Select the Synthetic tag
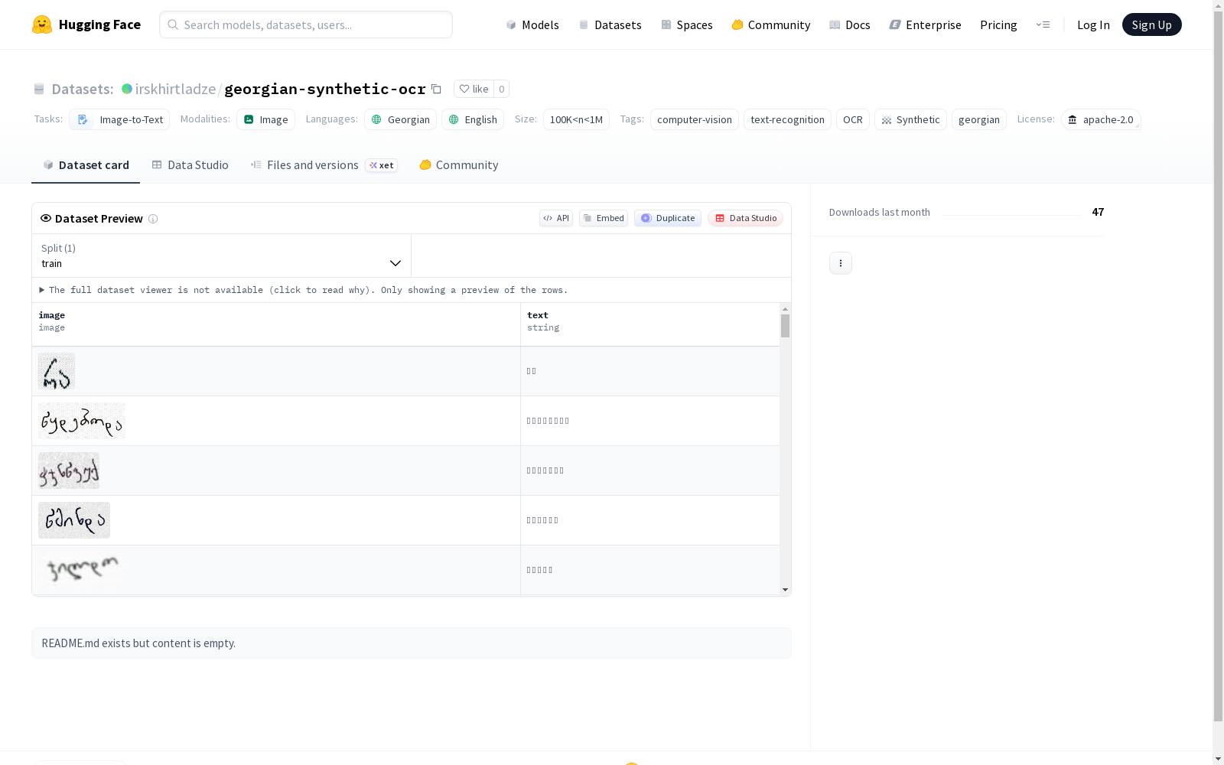 click(x=910, y=119)
